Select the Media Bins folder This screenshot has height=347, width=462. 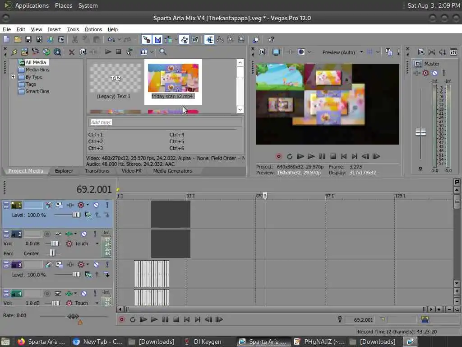coord(37,70)
